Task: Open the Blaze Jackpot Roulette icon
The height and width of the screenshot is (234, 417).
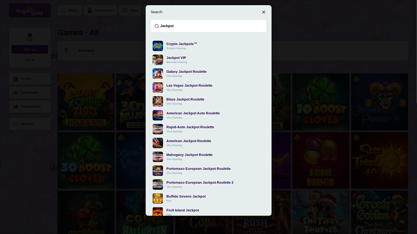Action: coord(158,101)
